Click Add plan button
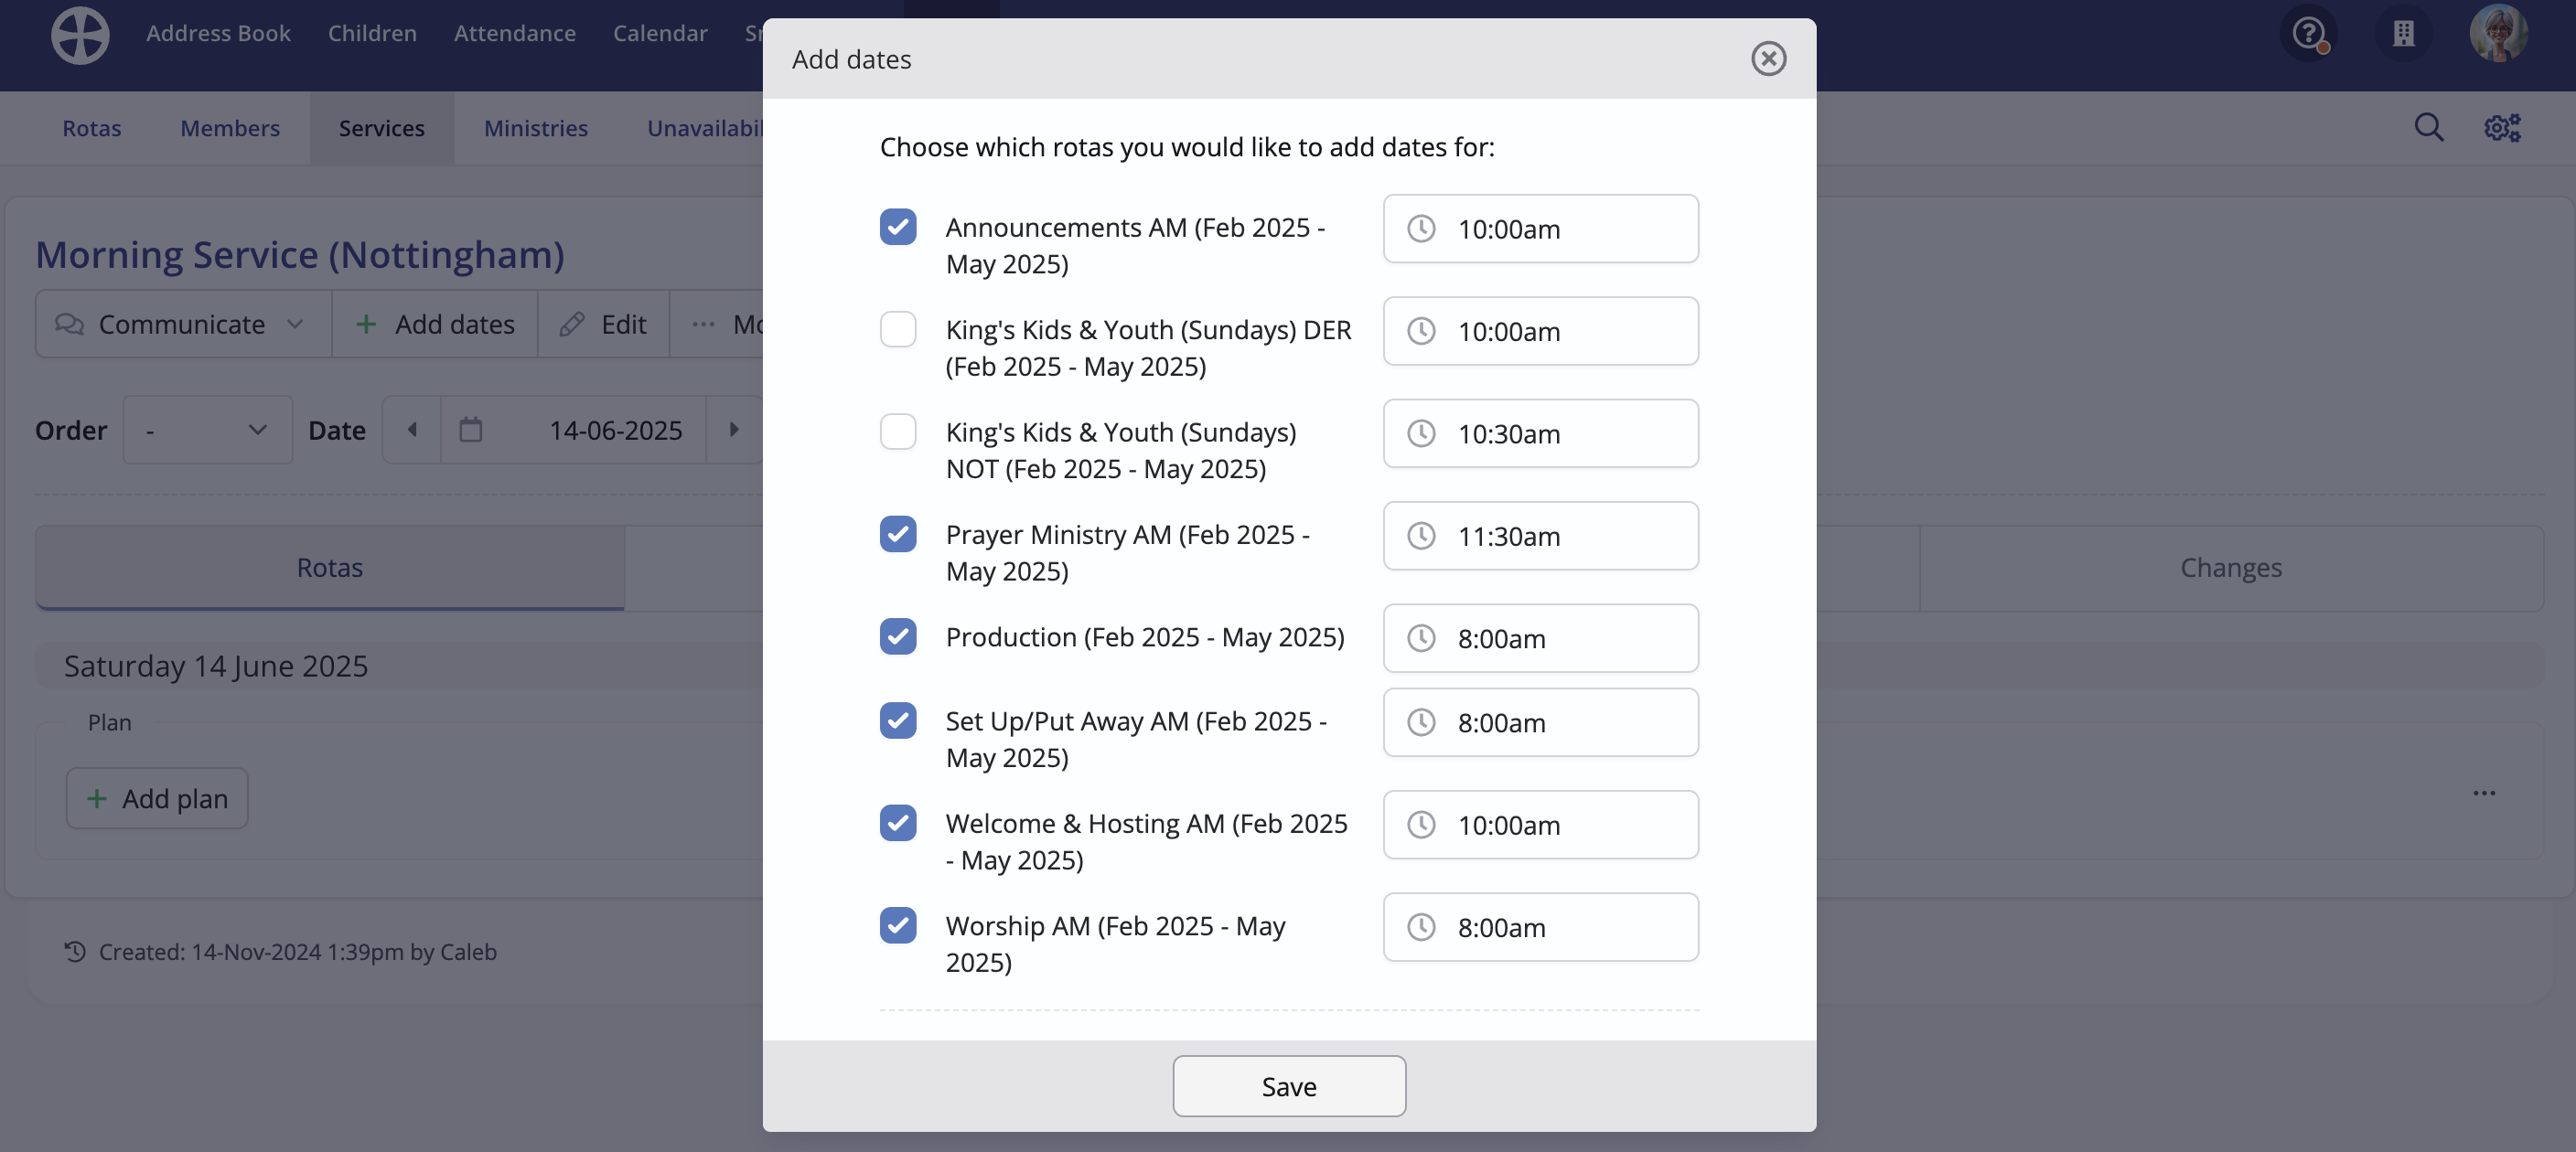The image size is (2576, 1152). click(157, 798)
